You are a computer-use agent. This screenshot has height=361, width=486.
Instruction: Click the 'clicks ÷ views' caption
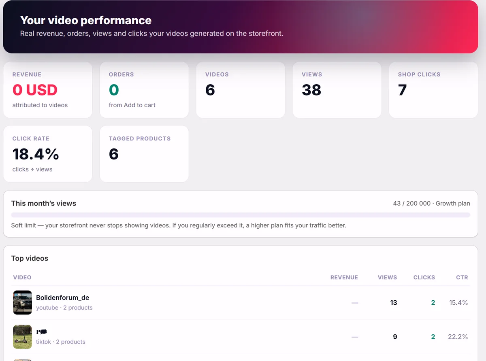click(x=32, y=169)
